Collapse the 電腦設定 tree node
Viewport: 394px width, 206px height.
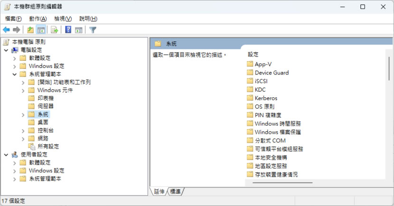click(6, 50)
